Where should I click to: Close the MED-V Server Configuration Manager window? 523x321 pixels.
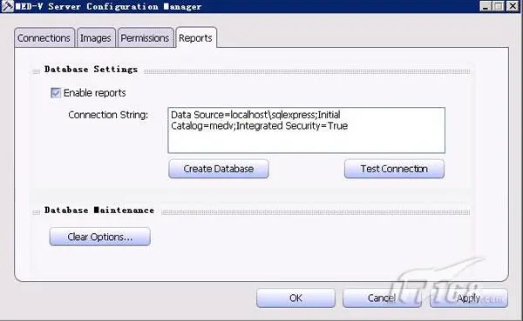tap(513, 6)
